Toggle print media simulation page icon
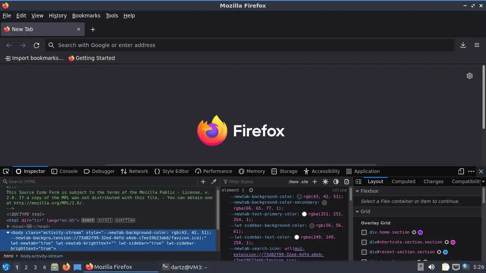486x273 pixels. click(346, 182)
